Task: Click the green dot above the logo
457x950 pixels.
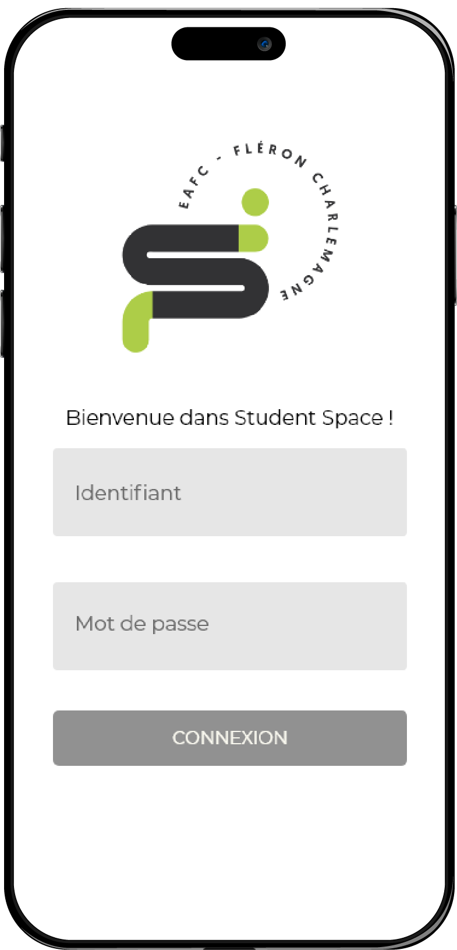Action: (x=254, y=202)
